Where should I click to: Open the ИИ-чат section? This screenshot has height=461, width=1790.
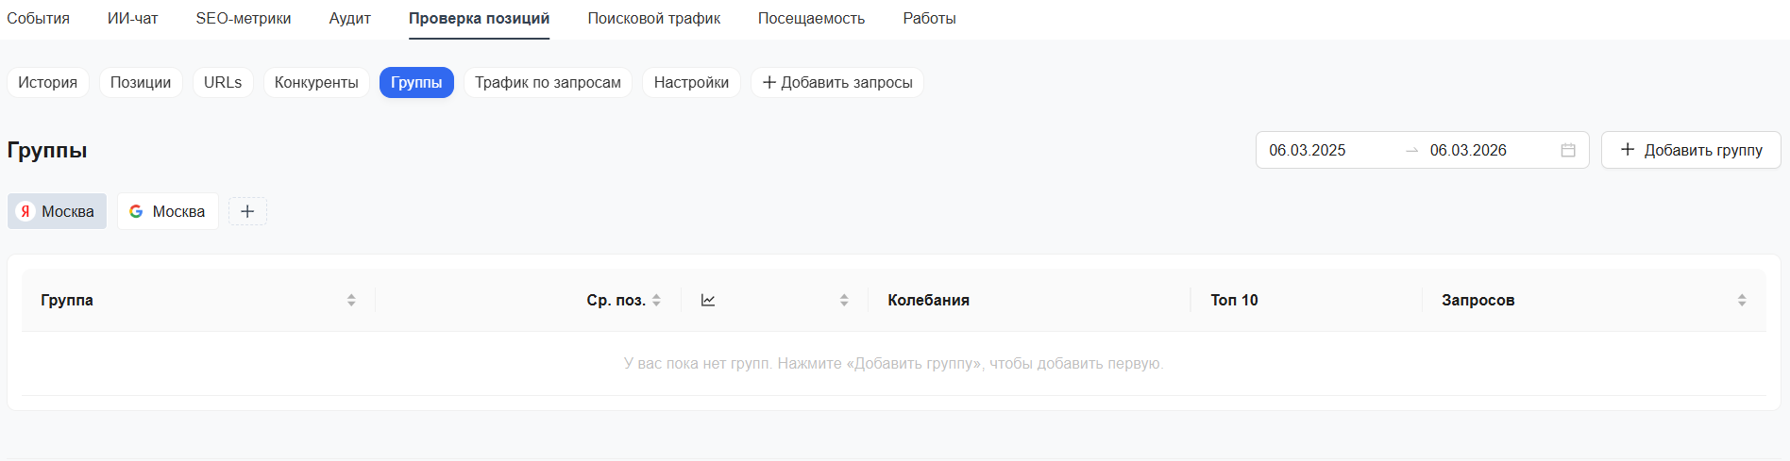133,19
